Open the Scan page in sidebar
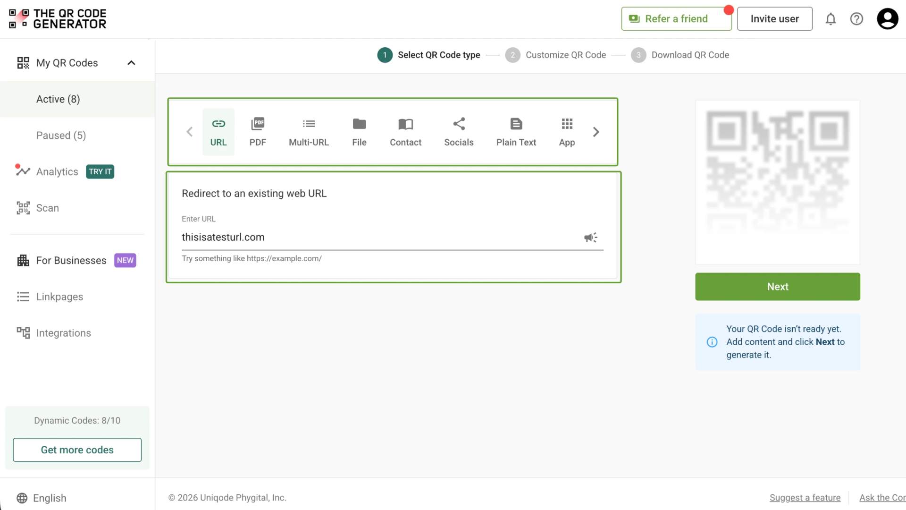The width and height of the screenshot is (906, 510). click(38, 208)
